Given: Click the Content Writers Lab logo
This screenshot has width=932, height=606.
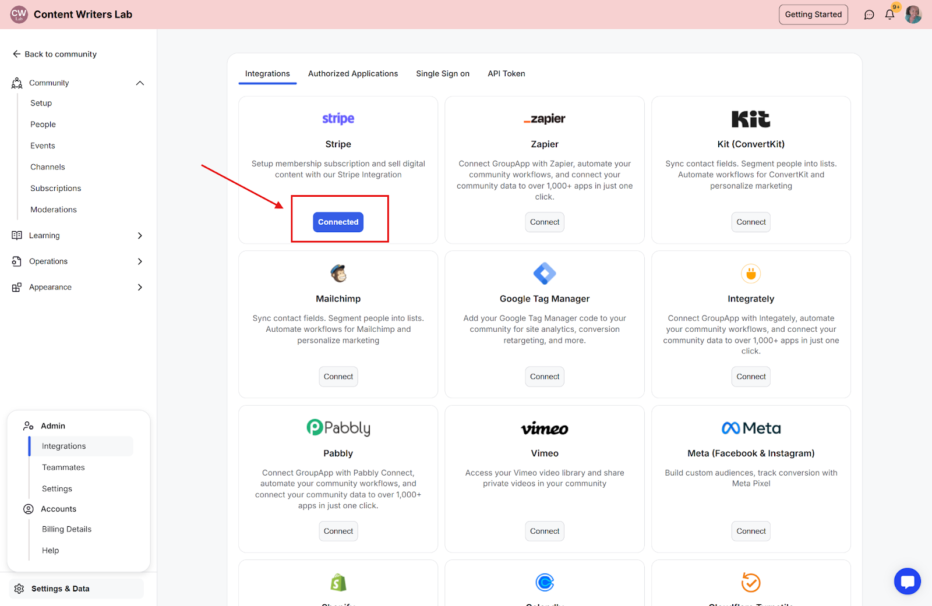Looking at the screenshot, I should [x=19, y=15].
